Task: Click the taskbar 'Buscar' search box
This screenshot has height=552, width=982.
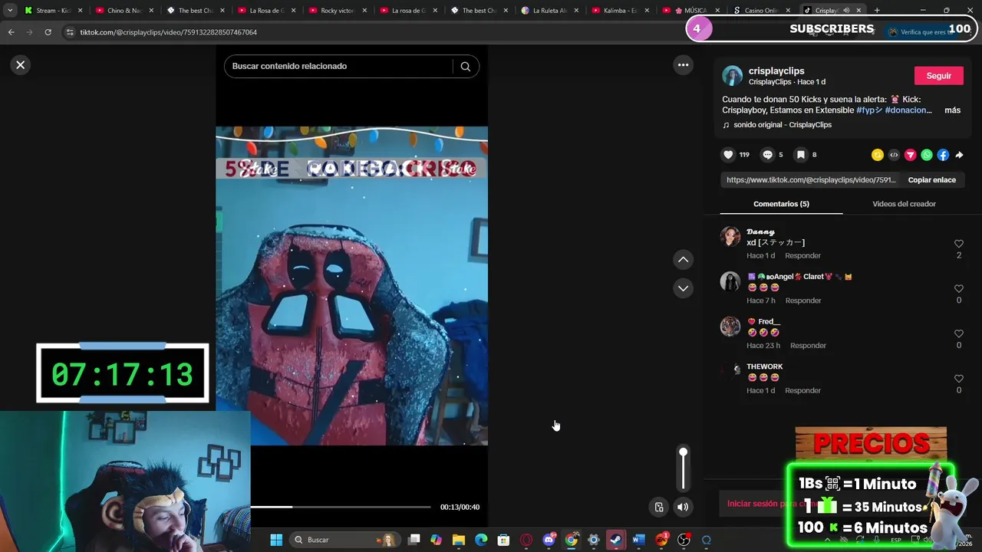Action: click(x=345, y=540)
